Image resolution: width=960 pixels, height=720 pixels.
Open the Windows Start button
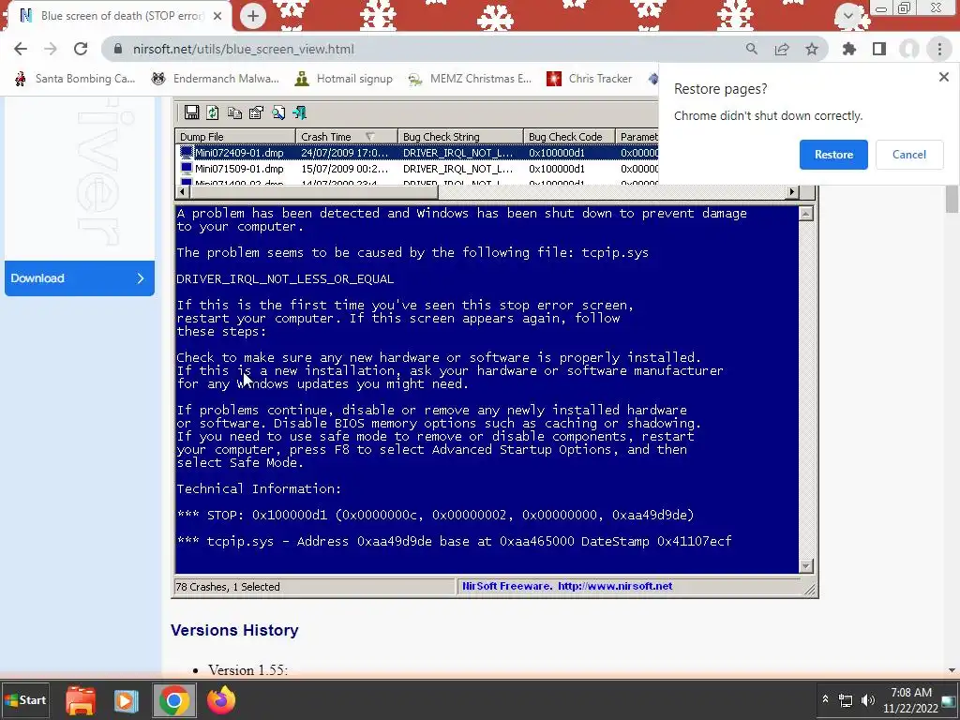(25, 699)
